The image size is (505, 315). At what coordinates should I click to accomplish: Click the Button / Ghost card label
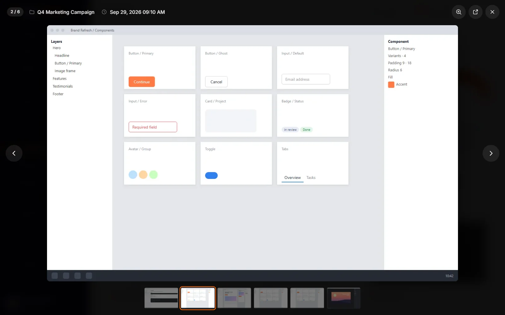click(216, 54)
